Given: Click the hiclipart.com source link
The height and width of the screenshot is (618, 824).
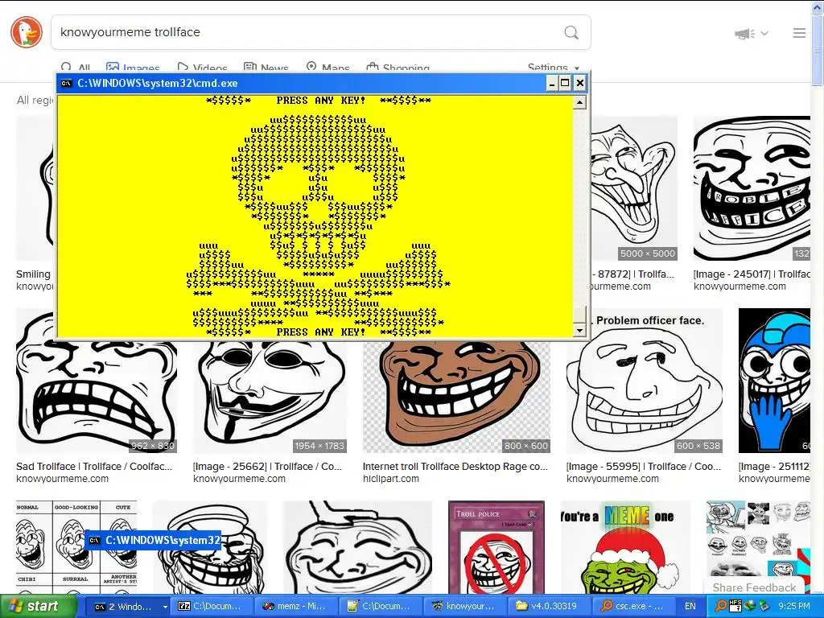Looking at the screenshot, I should [391, 479].
